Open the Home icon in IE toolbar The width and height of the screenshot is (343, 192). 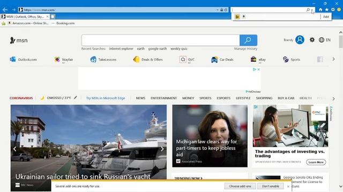pos(320,10)
